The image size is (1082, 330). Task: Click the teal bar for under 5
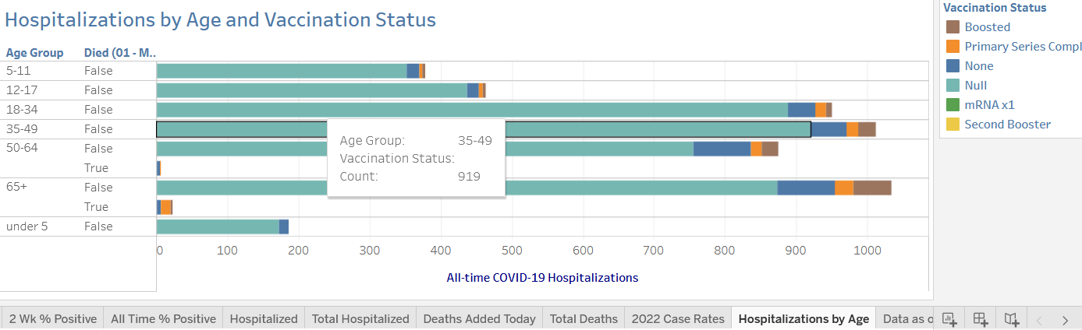(x=218, y=226)
